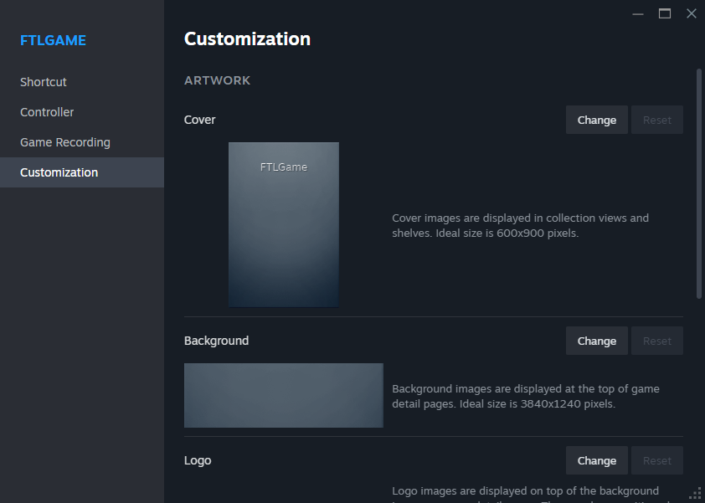Viewport: 705px width, 503px height.
Task: Reset the Background artwork
Action: 657,341
